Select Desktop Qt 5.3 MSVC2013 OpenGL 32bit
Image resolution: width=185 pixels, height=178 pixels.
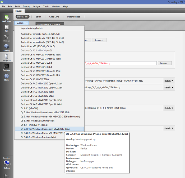pyautogui.click(x=50, y=71)
